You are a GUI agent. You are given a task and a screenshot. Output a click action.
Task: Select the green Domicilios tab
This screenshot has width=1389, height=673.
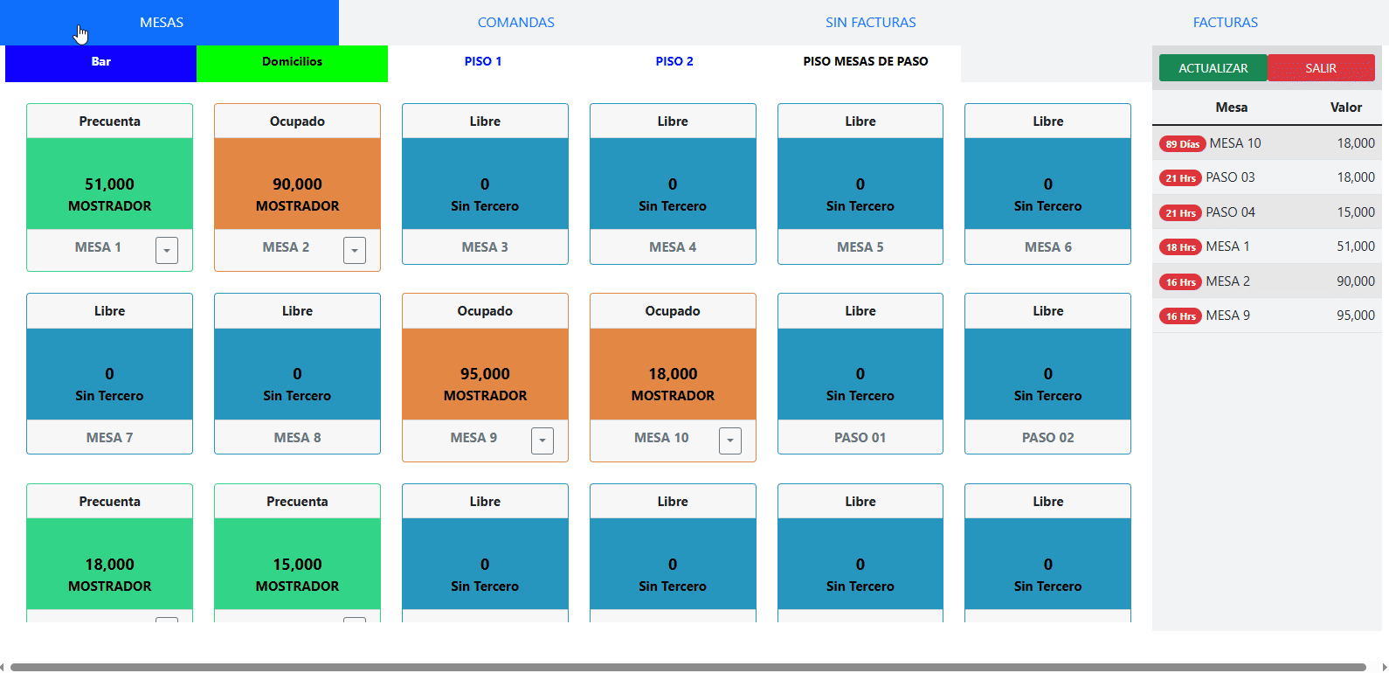coord(292,62)
